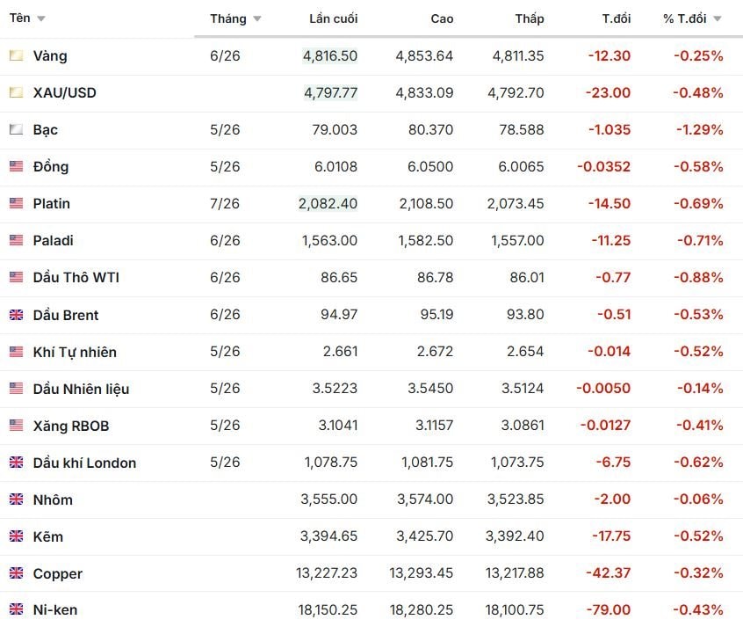Go to the Xăng RBOB page
This screenshot has width=743, height=627.
[x=71, y=426]
